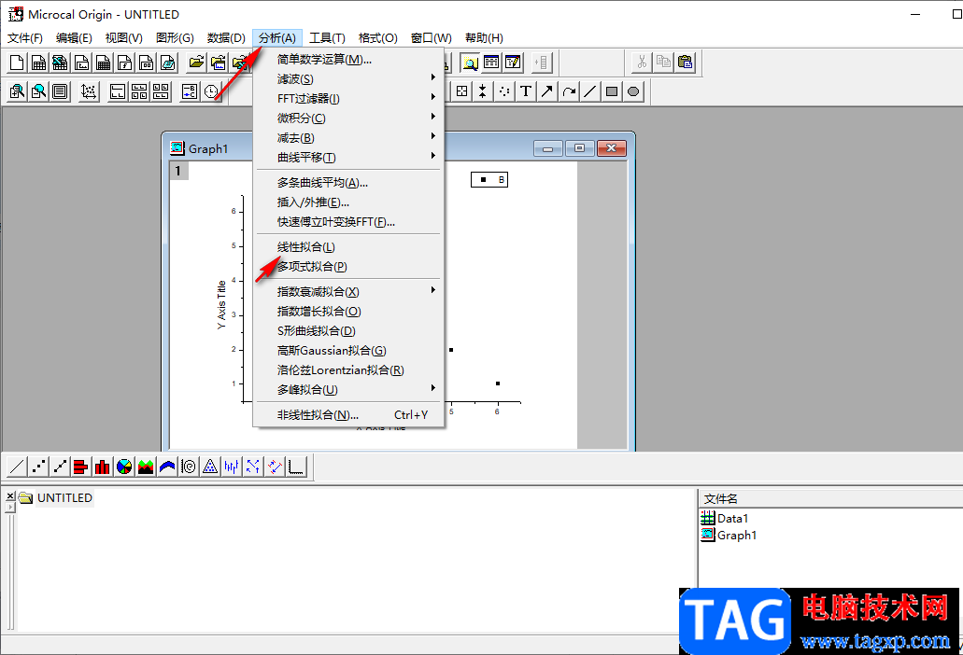Click the Zoom In magnifier tool
The width and height of the screenshot is (963, 655).
(x=17, y=92)
